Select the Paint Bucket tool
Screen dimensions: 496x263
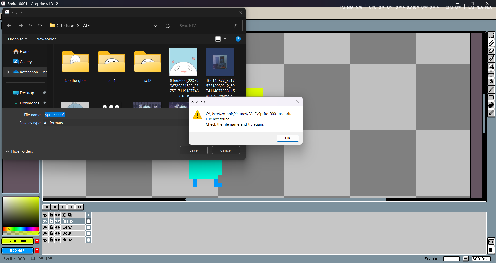(x=492, y=81)
